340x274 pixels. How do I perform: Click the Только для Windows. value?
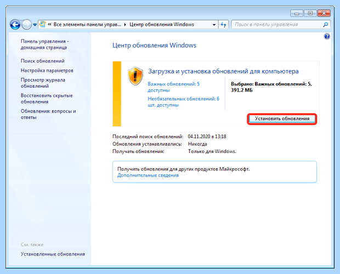point(212,151)
